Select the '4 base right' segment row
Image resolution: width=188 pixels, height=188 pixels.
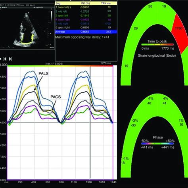(86, 19)
